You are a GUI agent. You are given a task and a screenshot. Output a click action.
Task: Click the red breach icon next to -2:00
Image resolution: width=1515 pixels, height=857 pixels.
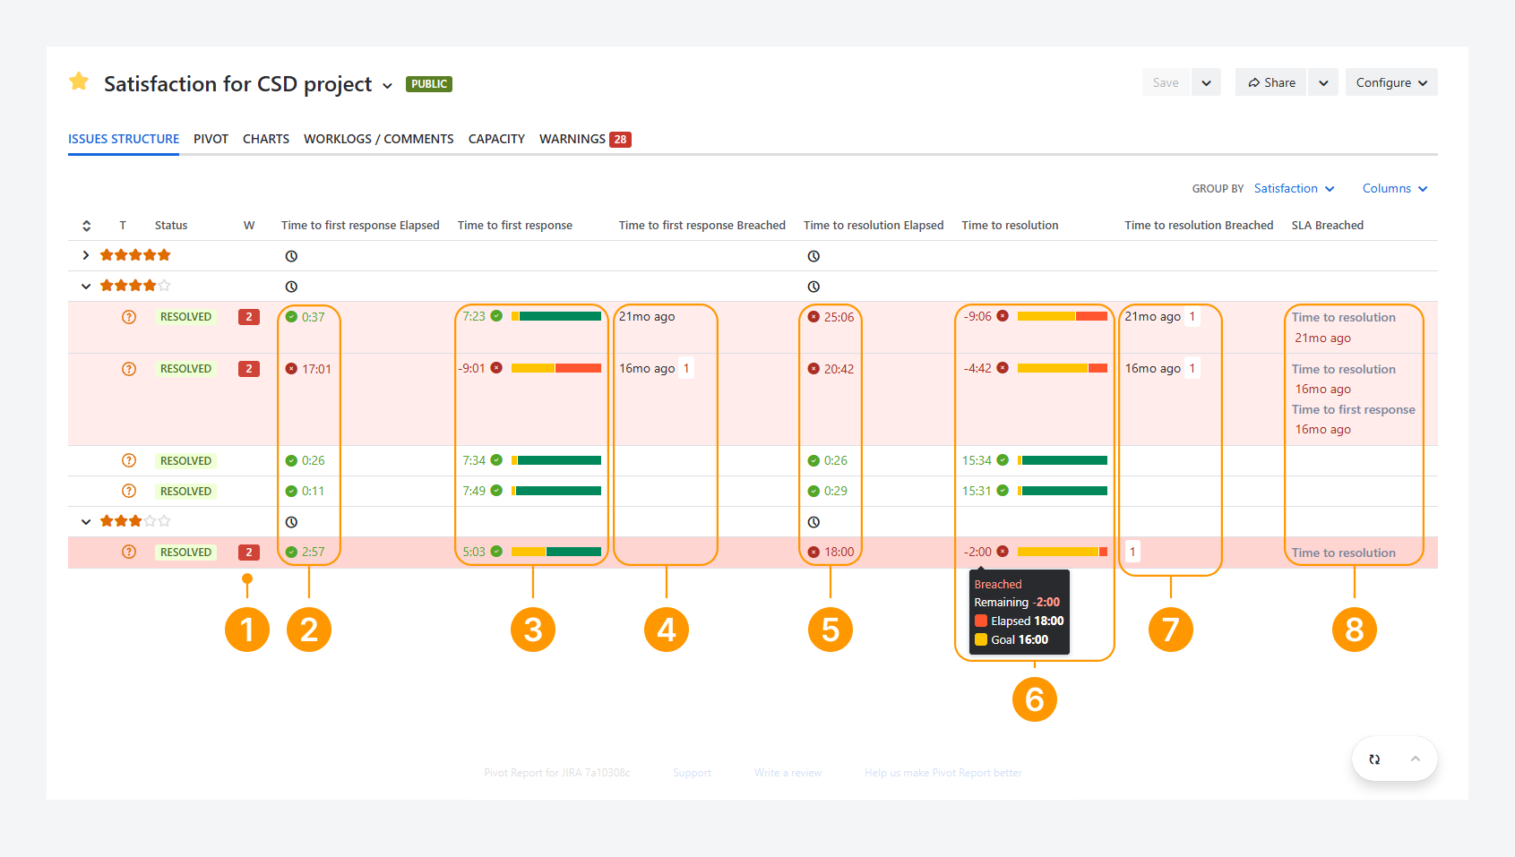[1003, 552]
